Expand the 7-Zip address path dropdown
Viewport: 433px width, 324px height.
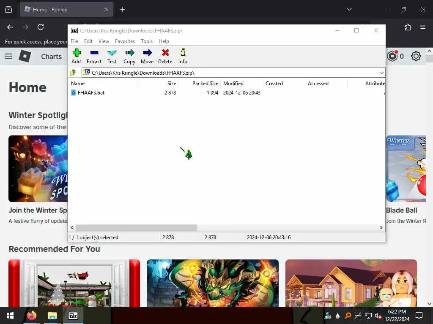[382, 73]
